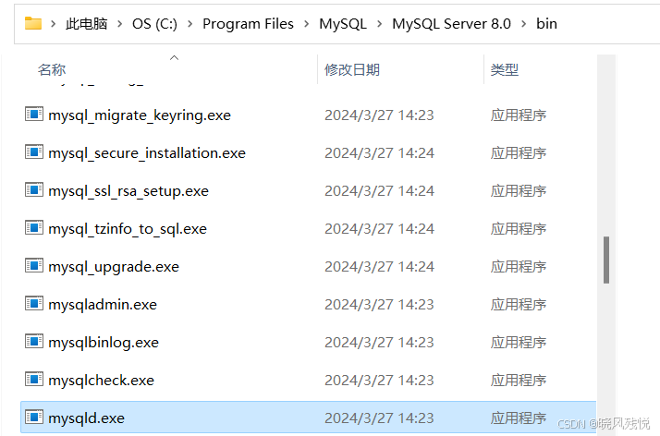The height and width of the screenshot is (436, 660).
Task: Click modified date of mysqladmin.exe
Action: click(379, 305)
